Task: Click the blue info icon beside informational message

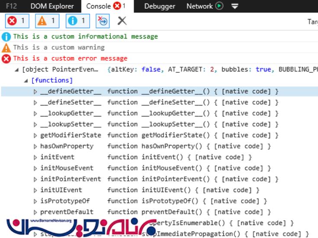Action: tap(6, 37)
